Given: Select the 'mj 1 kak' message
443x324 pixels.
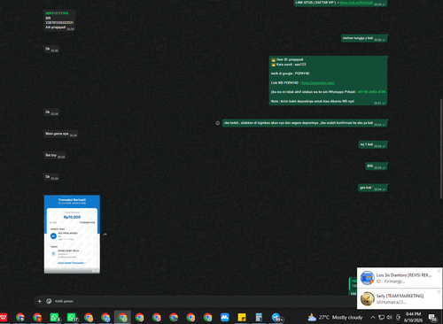Looking at the screenshot, I should (x=373, y=144).
